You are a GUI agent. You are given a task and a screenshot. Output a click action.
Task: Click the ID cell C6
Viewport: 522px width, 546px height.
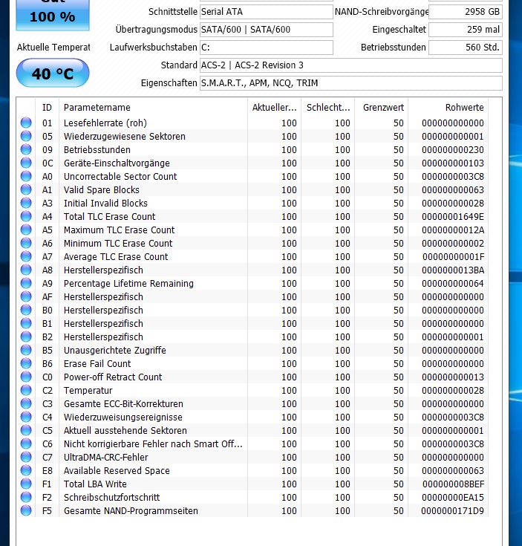[48, 444]
